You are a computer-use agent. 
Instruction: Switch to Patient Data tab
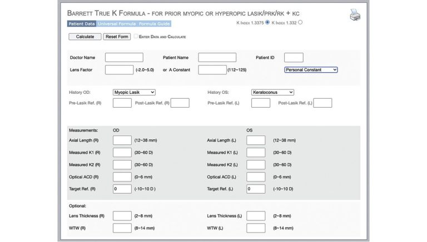[82, 24]
